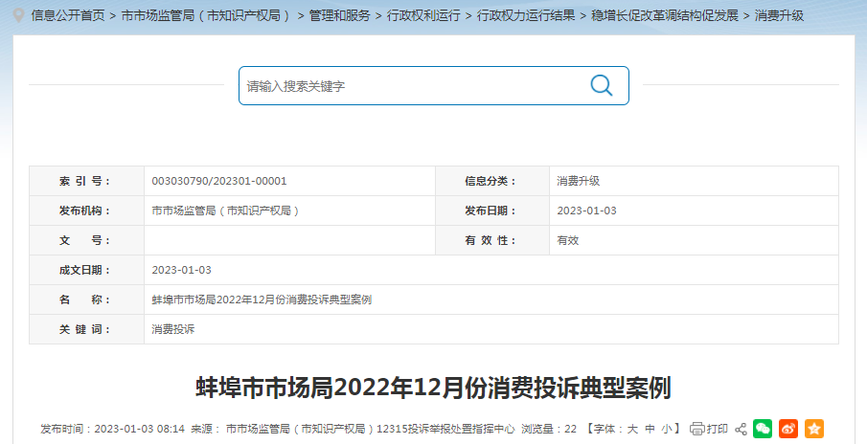867x444 pixels.
Task: Navigate to 行政权利运行 breadcrumb
Action: point(423,16)
